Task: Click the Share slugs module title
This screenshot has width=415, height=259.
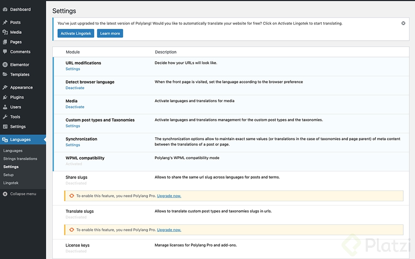Action: (x=77, y=177)
